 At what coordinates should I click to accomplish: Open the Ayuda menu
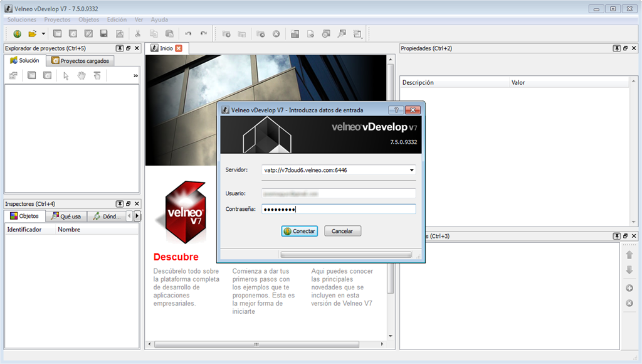(159, 19)
